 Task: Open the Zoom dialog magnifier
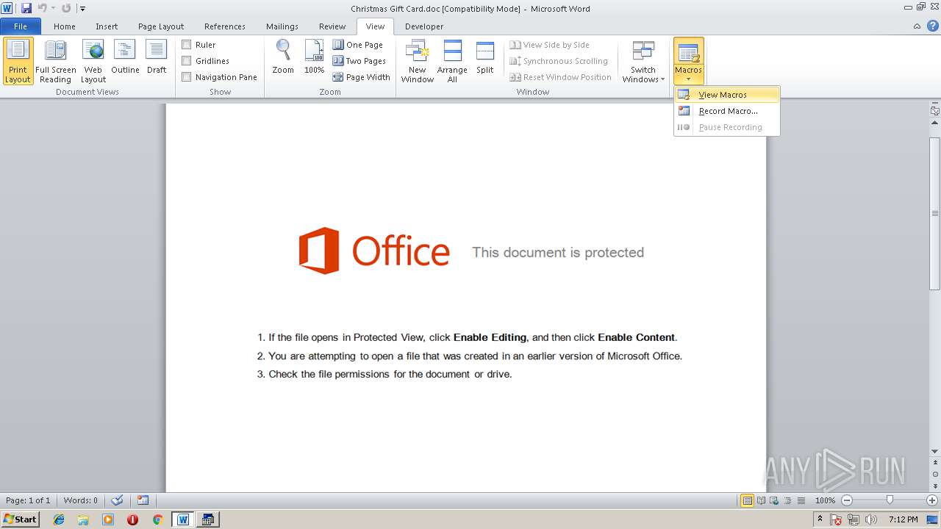tap(283, 57)
